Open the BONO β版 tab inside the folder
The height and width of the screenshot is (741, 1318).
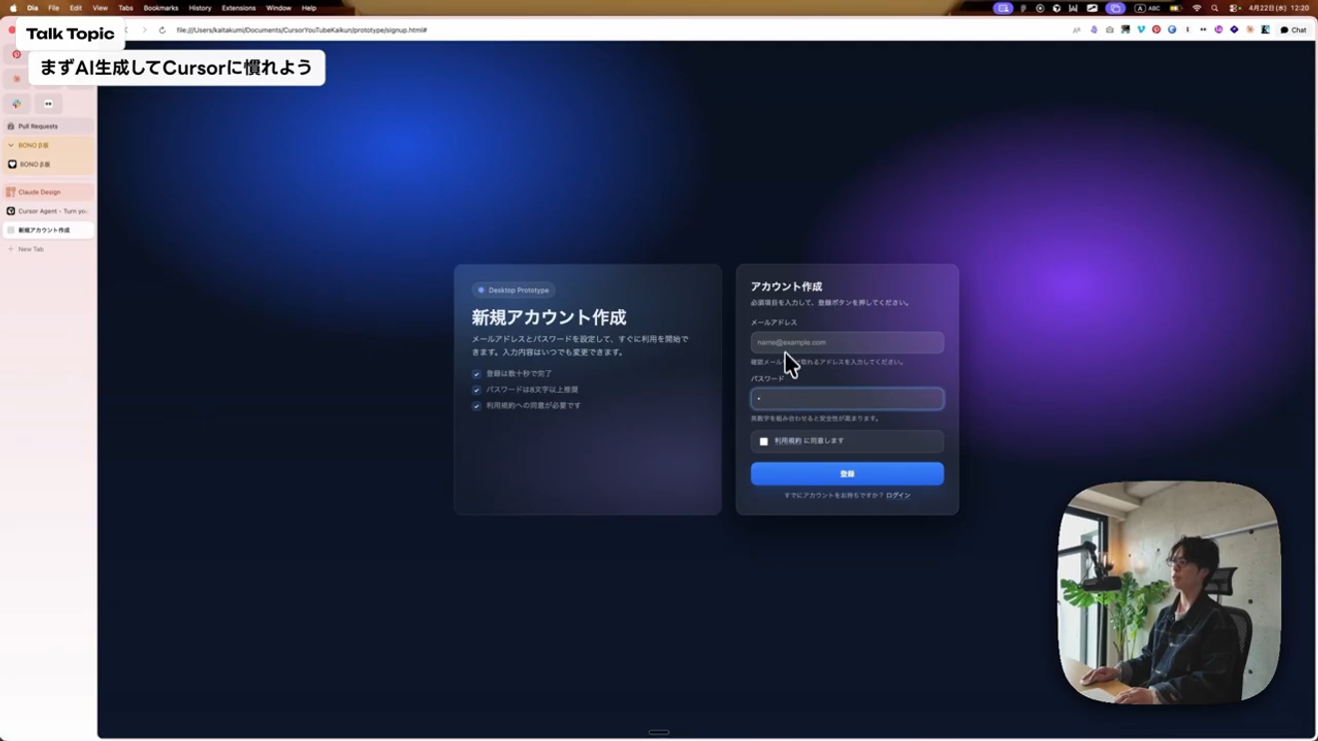(49, 165)
